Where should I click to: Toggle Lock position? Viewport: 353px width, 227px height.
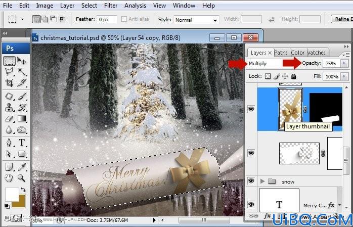click(285, 76)
